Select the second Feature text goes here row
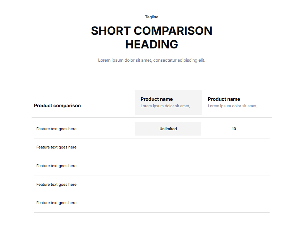 click(x=56, y=147)
